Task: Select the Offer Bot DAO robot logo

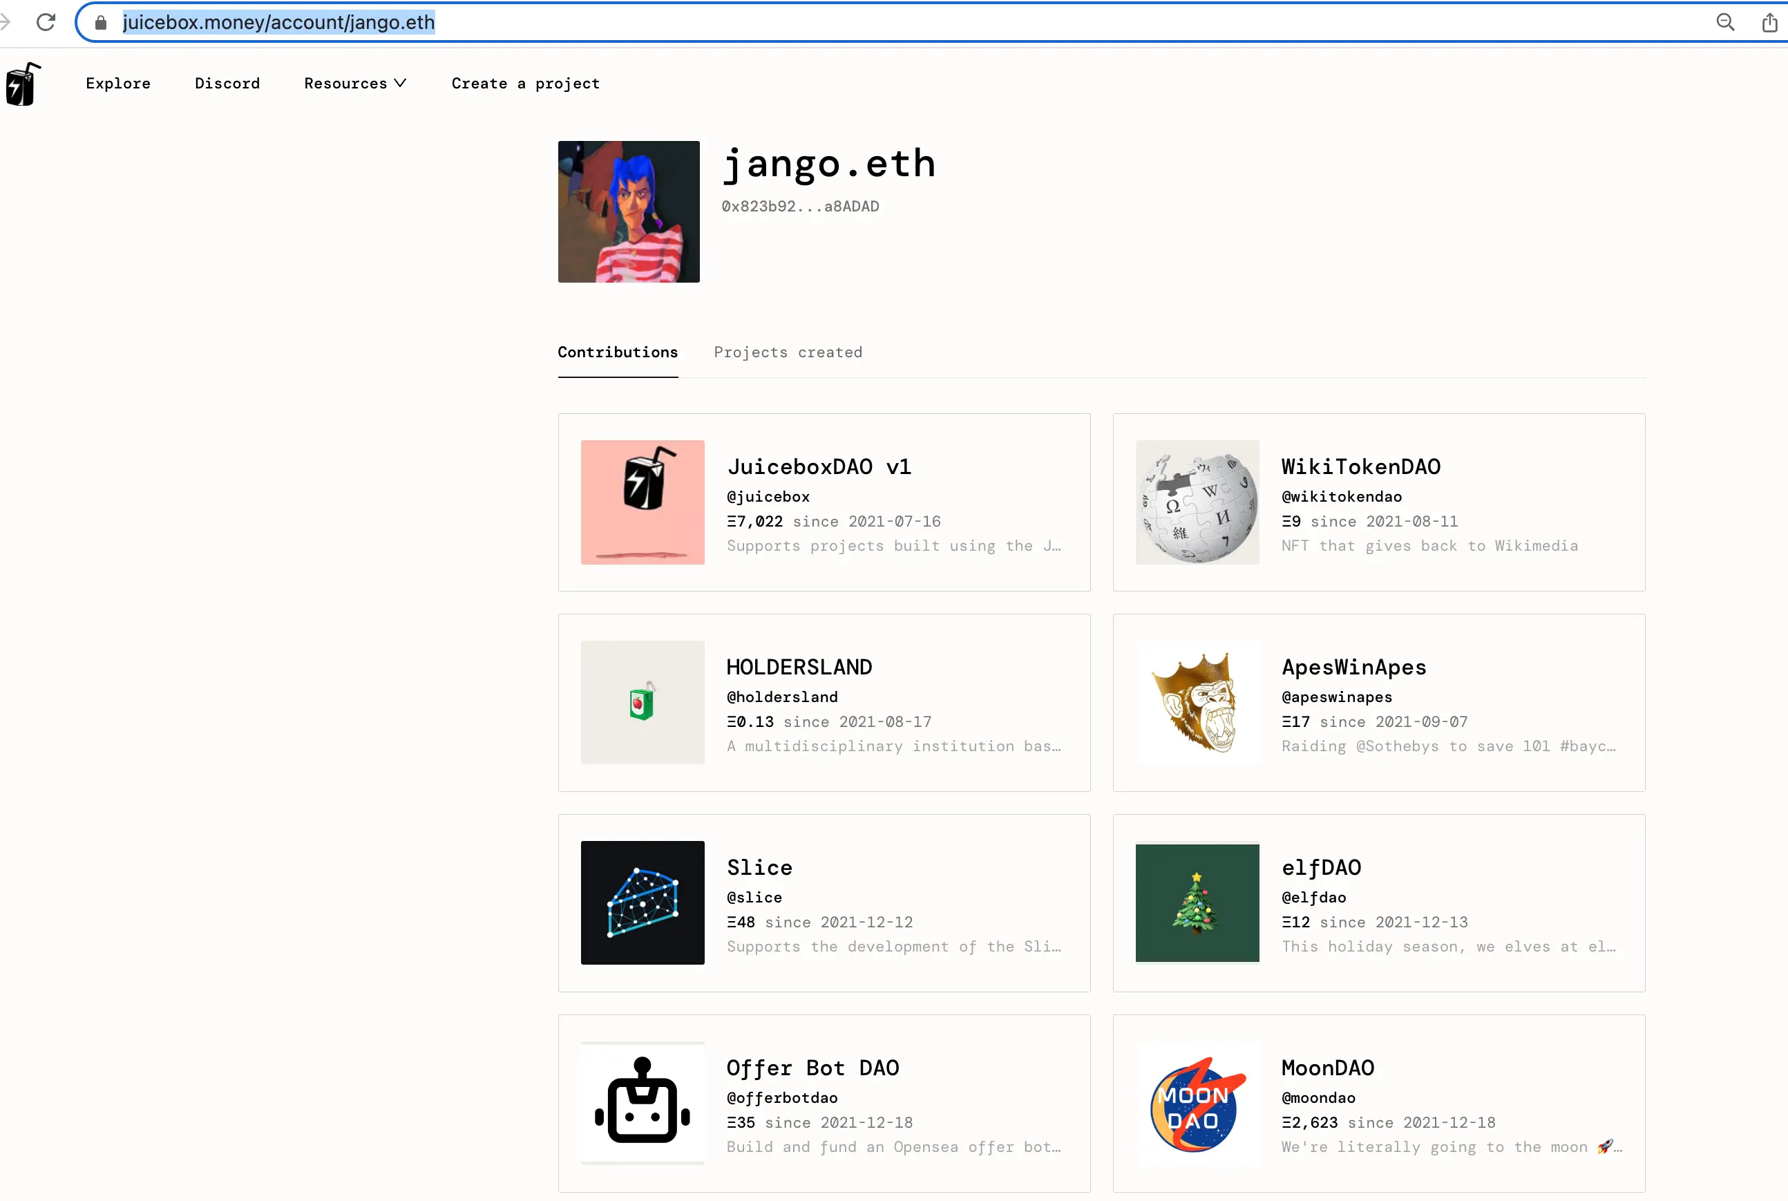Action: coord(643,1103)
